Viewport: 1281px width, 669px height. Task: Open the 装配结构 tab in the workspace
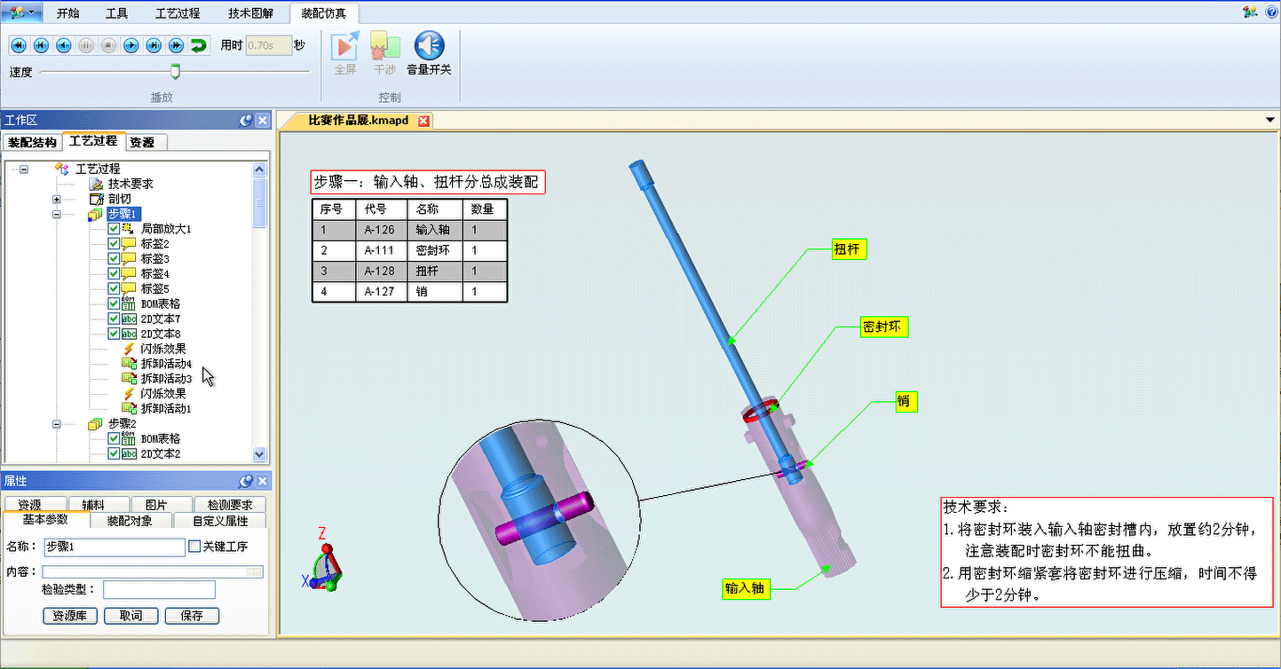(32, 141)
